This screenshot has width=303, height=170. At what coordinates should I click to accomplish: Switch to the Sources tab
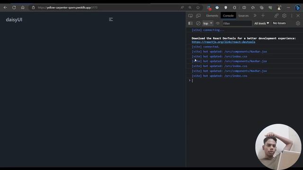pyautogui.click(x=243, y=16)
